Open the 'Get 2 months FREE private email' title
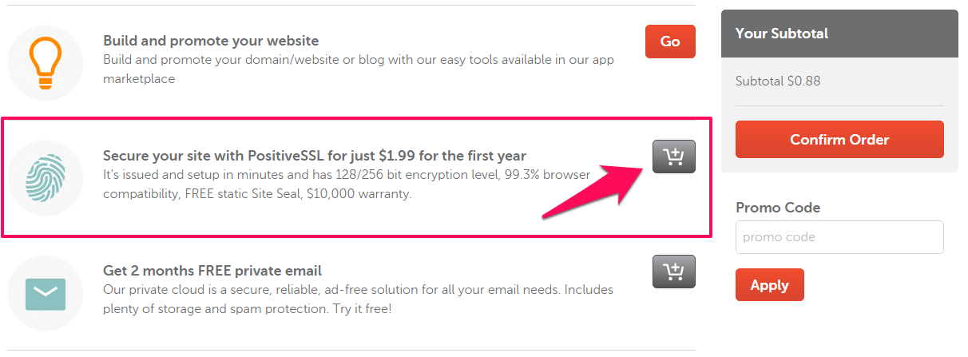Image resolution: width=968 pixels, height=357 pixels. coord(212,271)
